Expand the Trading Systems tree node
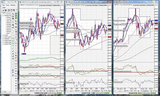160x96 pixels. 3,42
